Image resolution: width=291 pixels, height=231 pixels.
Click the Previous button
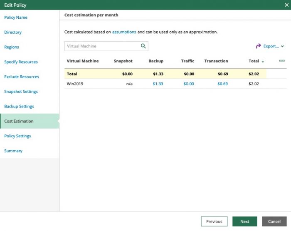click(214, 221)
